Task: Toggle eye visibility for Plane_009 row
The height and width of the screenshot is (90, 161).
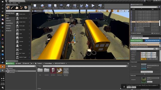Action: point(131,23)
